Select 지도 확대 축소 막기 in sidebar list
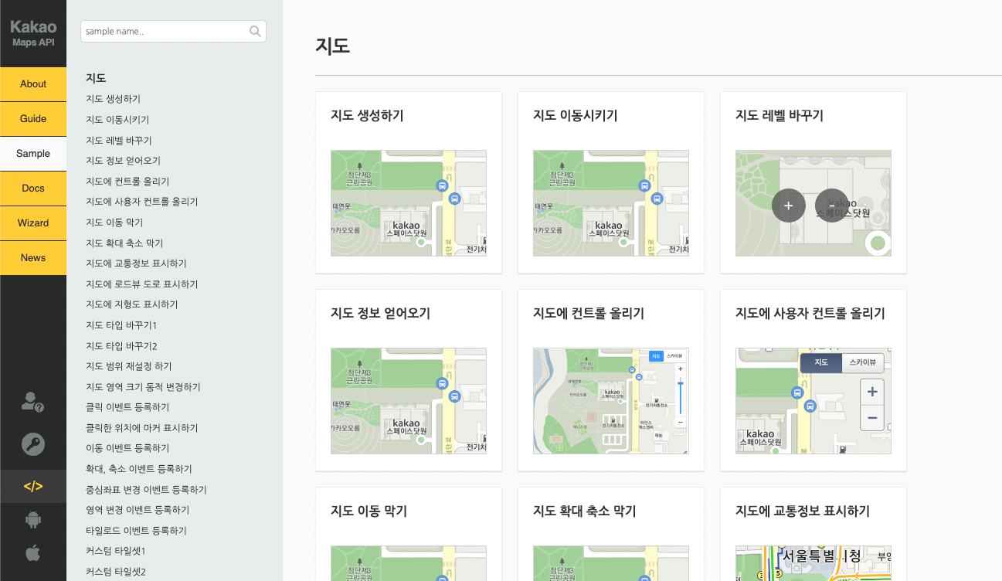 click(x=124, y=243)
